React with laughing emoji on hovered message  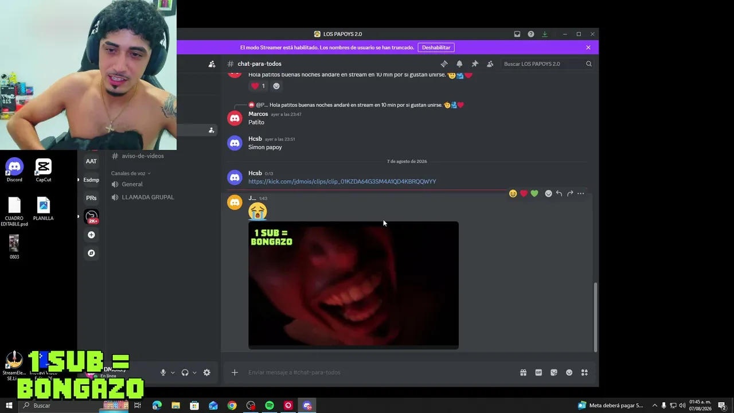[513, 194]
